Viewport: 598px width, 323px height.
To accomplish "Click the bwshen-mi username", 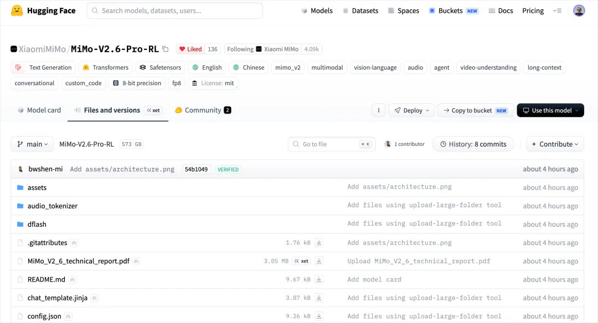I will (45, 169).
